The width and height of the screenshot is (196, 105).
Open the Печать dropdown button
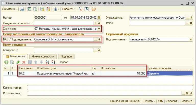click(149, 101)
